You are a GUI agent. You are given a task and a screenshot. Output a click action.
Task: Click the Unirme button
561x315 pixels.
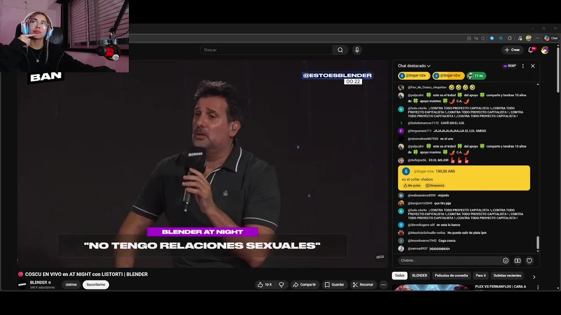click(x=71, y=285)
